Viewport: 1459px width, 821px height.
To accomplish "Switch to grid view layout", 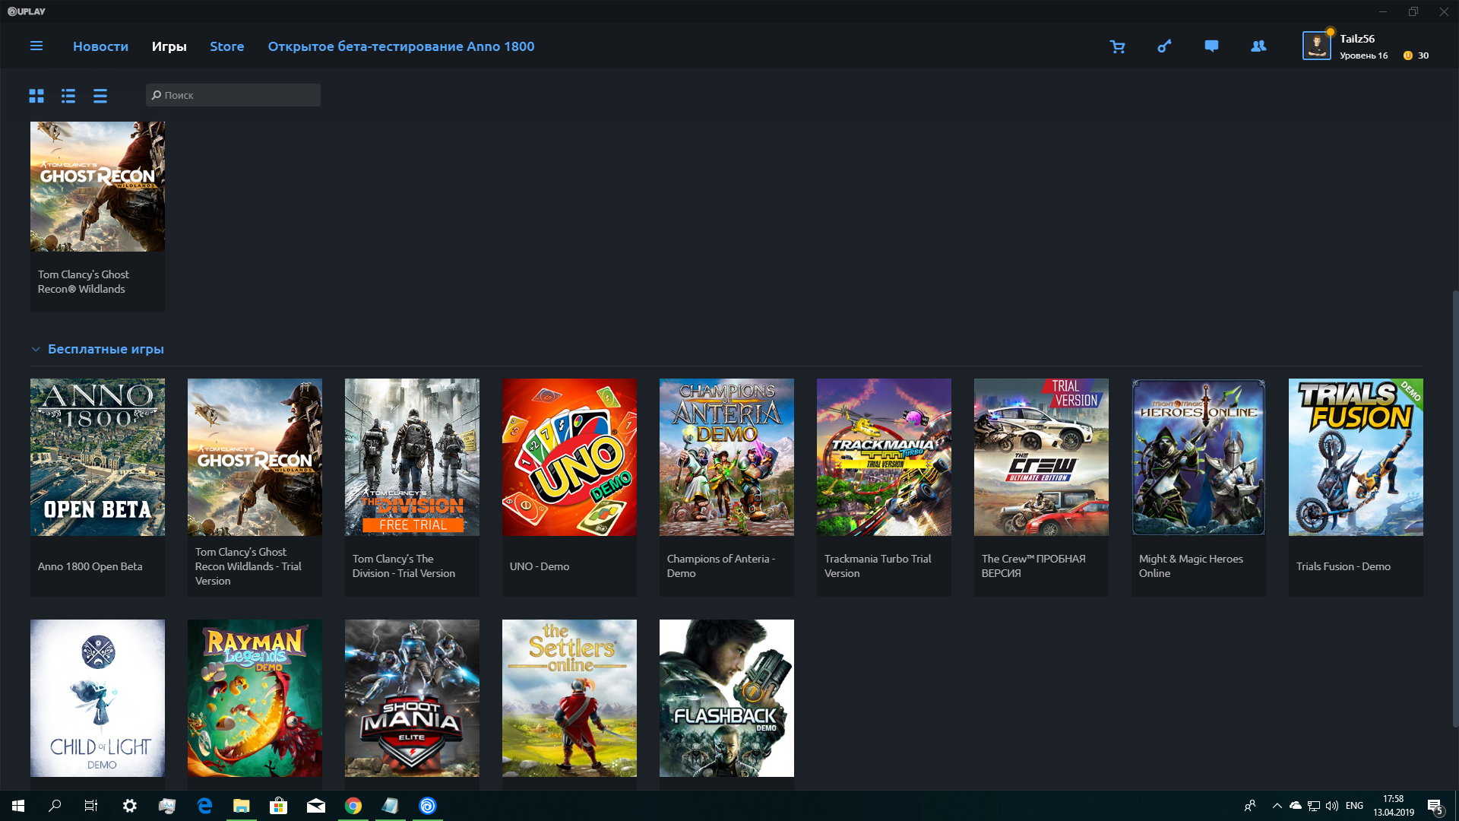I will [x=36, y=96].
